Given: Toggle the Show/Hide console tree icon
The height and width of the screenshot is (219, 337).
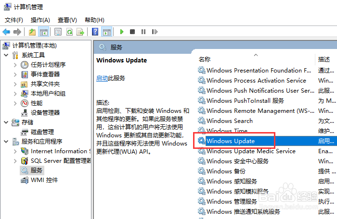Looking at the screenshot, I should point(44,32).
